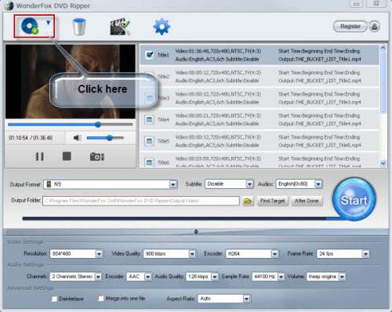Click the WonderFox app icon in title bar
Viewport: 392px width, 312px height.
pyautogui.click(x=9, y=5)
